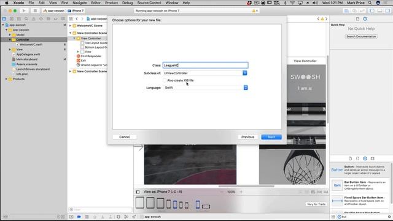
Task: Click zoom in plus on canvas bar
Action: coord(241,192)
